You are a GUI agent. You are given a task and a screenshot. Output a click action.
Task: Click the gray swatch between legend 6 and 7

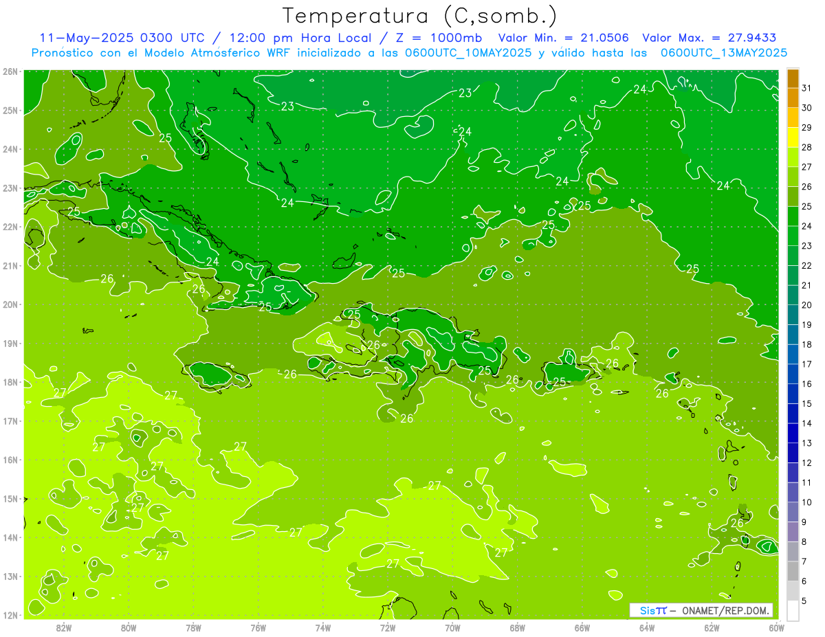pyautogui.click(x=793, y=571)
